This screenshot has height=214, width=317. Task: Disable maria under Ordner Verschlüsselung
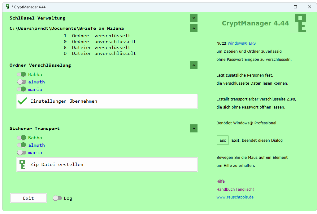pyautogui.click(x=22, y=89)
